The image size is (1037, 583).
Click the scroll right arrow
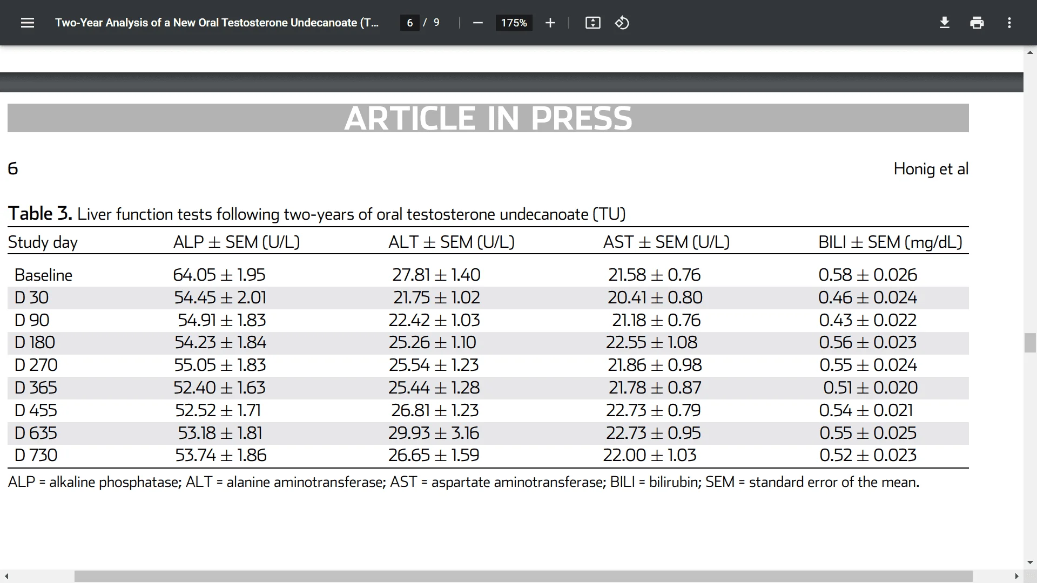pos(1017,577)
